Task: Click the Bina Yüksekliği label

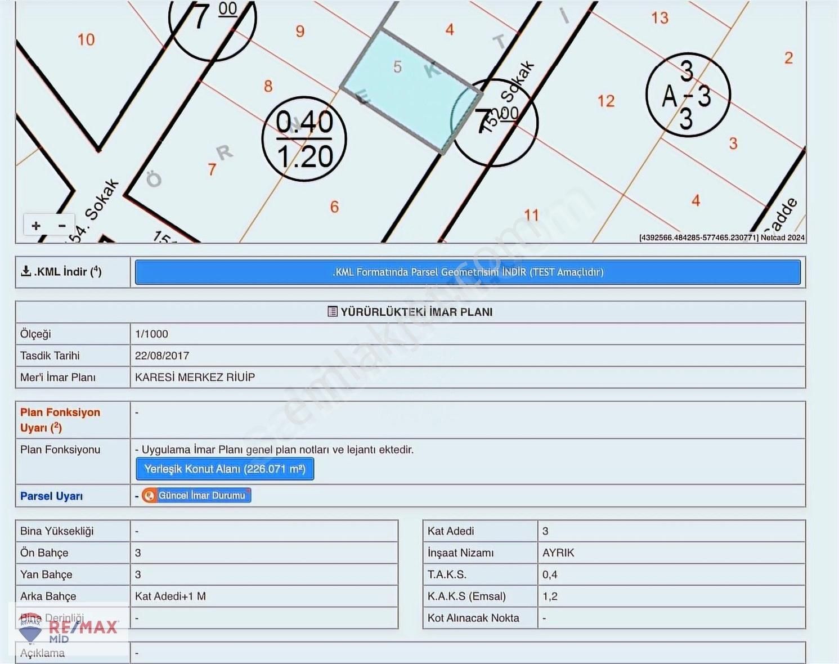Action: pos(57,531)
